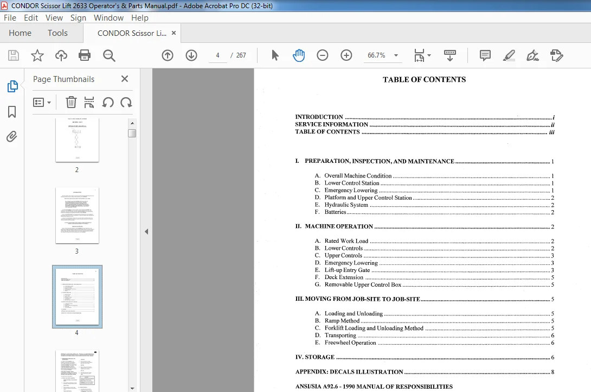
Task: Open the File menu
Action: [10, 18]
